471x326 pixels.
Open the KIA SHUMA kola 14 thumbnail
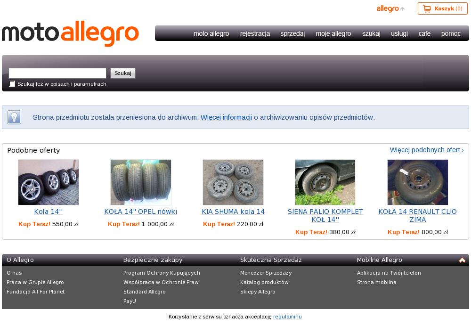233,182
